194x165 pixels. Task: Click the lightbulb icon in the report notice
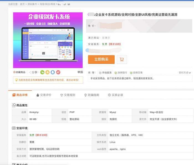tap(16, 80)
